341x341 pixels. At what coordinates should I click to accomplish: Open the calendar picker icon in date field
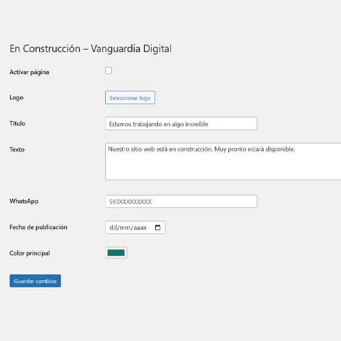pyautogui.click(x=158, y=227)
